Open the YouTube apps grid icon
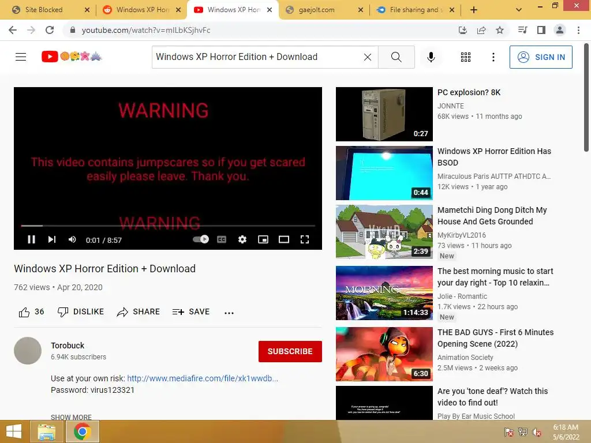591x443 pixels. pyautogui.click(x=466, y=57)
